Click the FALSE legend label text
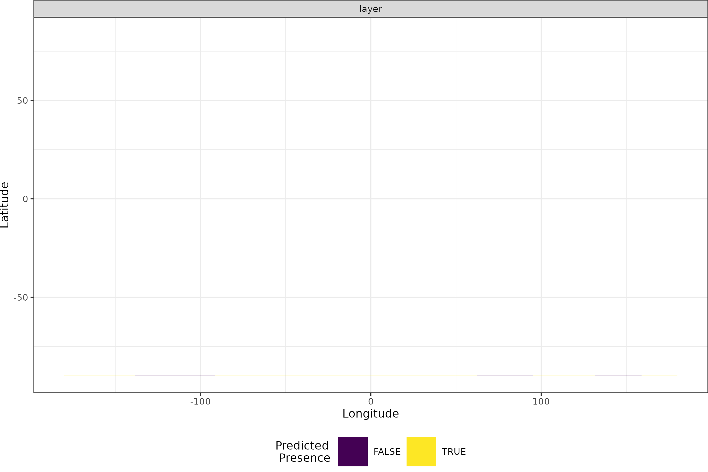Viewport: 708px width, 472px height. coord(387,452)
